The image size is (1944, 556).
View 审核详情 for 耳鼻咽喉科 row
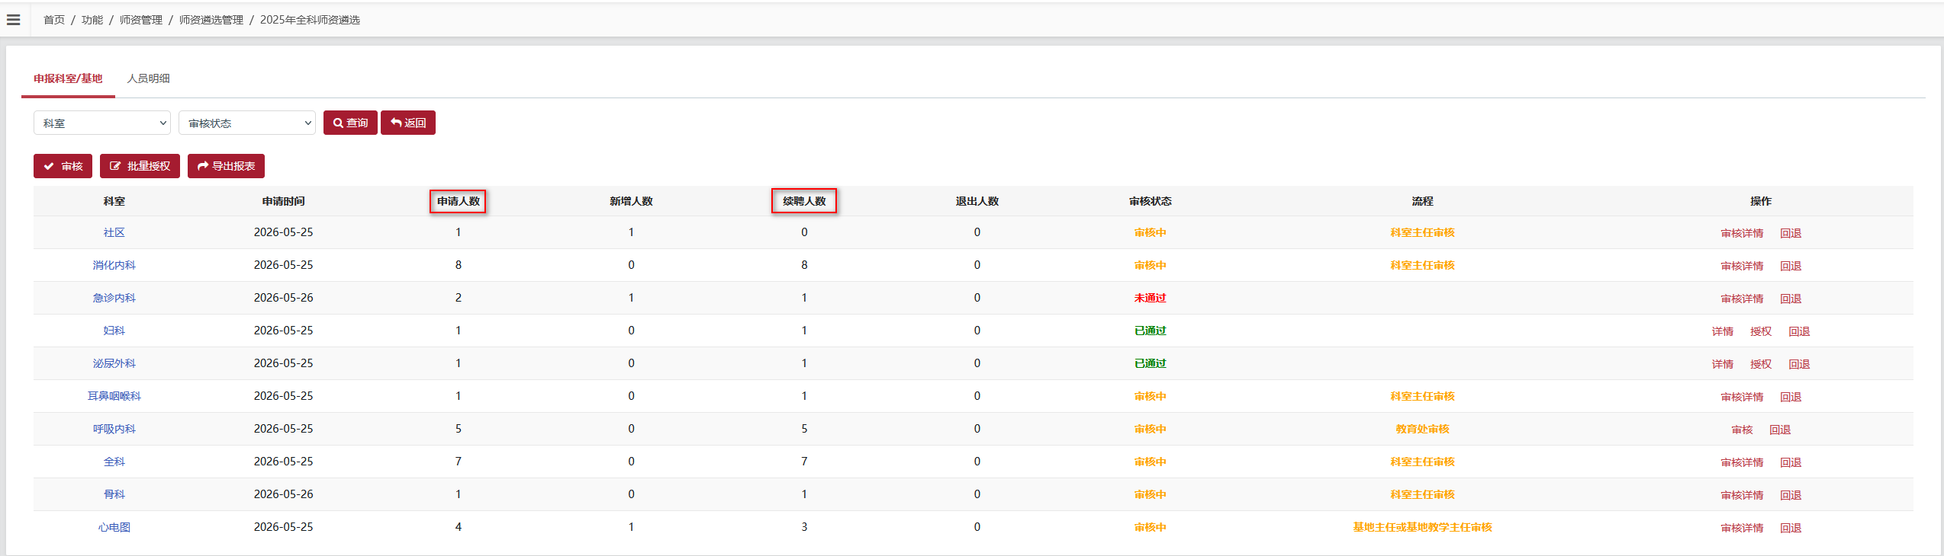1742,397
